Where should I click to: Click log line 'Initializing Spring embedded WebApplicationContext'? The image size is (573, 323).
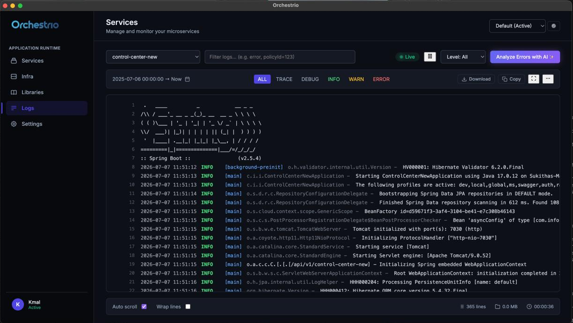334,265
